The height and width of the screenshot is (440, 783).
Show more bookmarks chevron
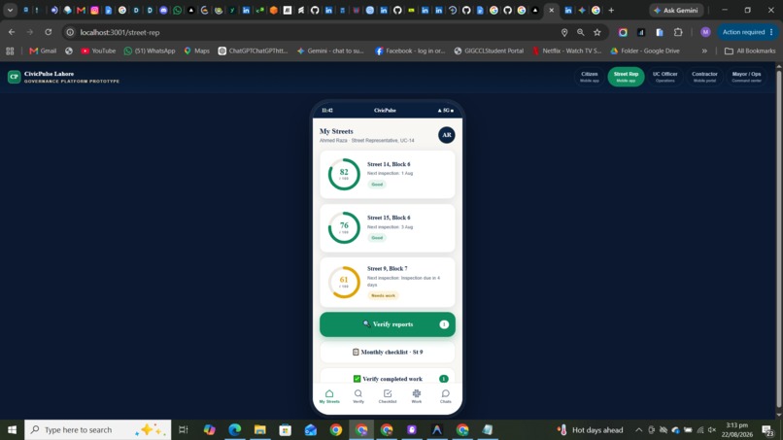tap(704, 51)
